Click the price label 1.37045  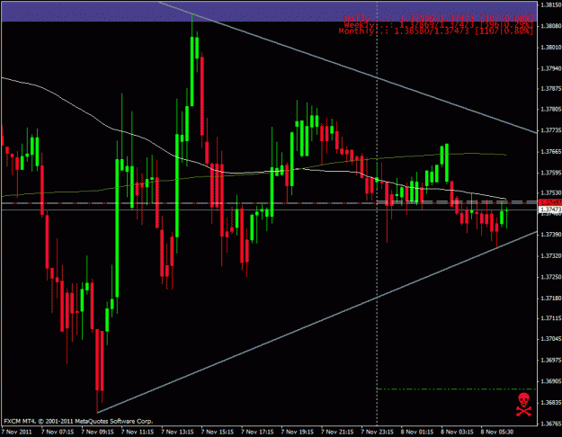pos(551,339)
